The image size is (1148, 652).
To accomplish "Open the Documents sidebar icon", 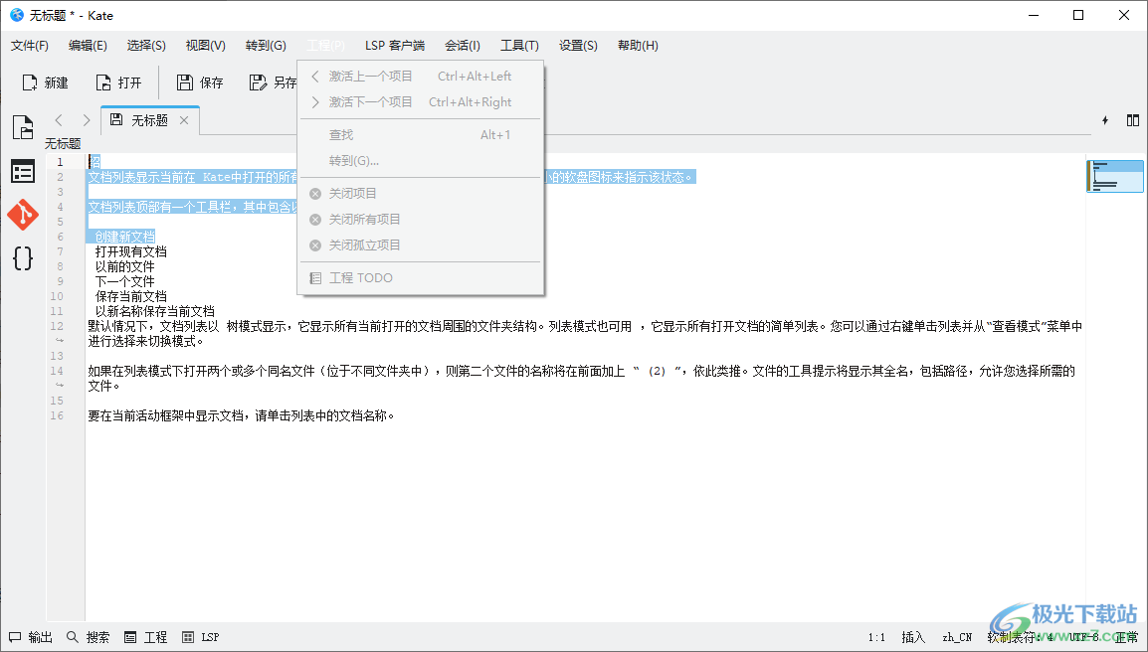I will pyautogui.click(x=23, y=126).
